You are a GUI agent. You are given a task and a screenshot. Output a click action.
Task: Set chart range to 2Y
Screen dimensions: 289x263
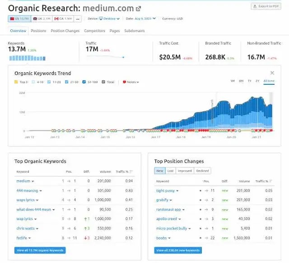257,81
